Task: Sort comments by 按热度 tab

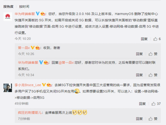Action: point(9,6)
